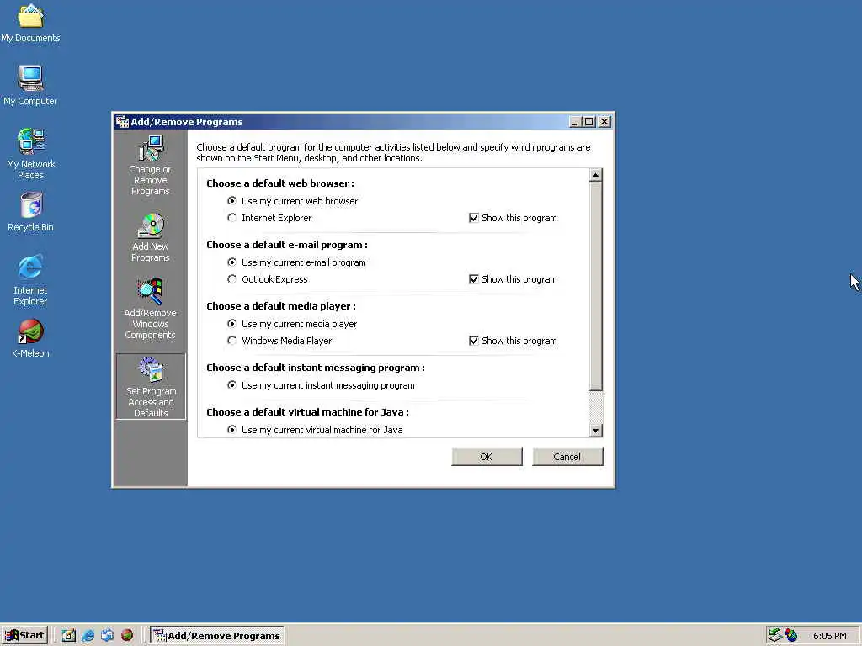This screenshot has width=862, height=646.
Task: Click scroll up arrow in defaults list
Action: [x=595, y=175]
